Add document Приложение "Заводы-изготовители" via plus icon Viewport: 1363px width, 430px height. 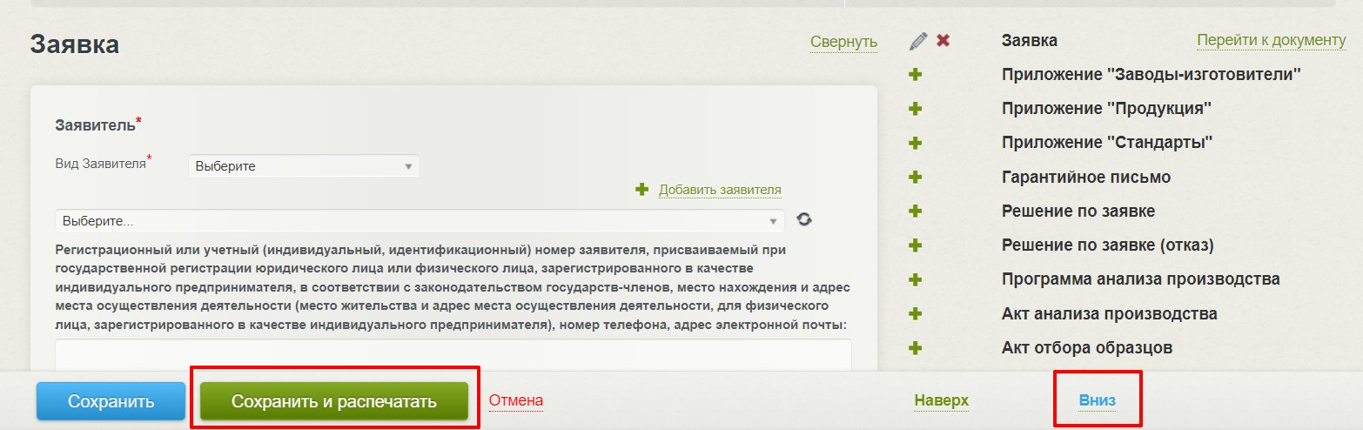pyautogui.click(x=915, y=75)
